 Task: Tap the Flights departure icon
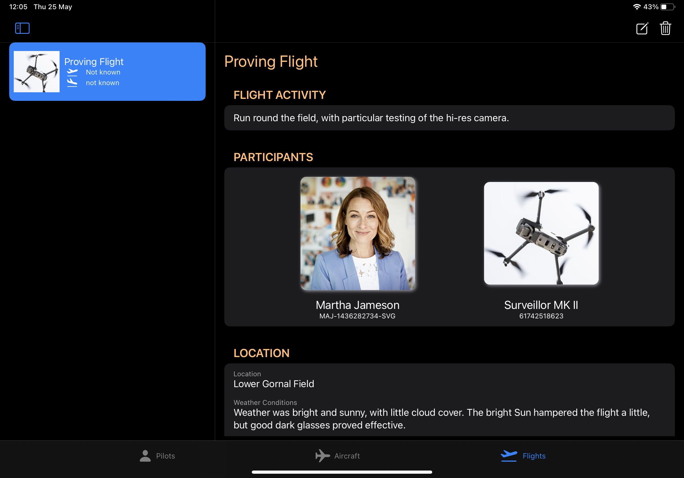coord(509,456)
